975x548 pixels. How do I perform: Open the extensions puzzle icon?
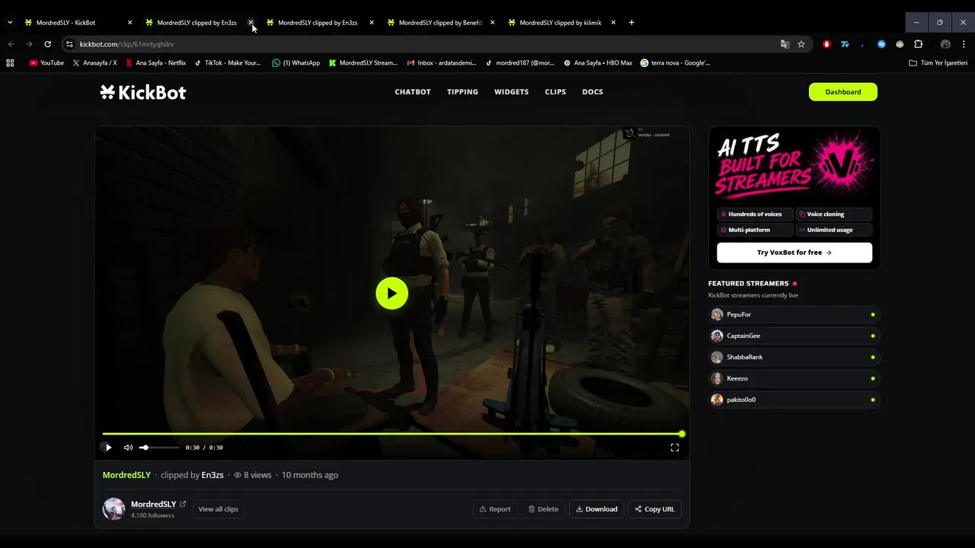[x=918, y=44]
